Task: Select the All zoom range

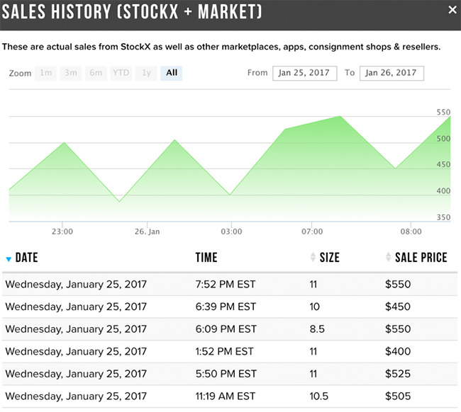Action: (x=172, y=73)
